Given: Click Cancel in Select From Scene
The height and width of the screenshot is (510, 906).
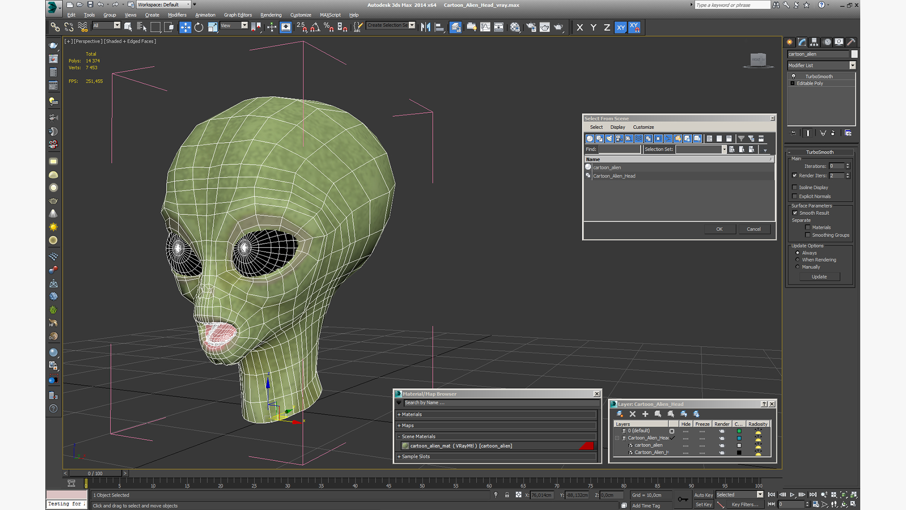Looking at the screenshot, I should point(754,229).
